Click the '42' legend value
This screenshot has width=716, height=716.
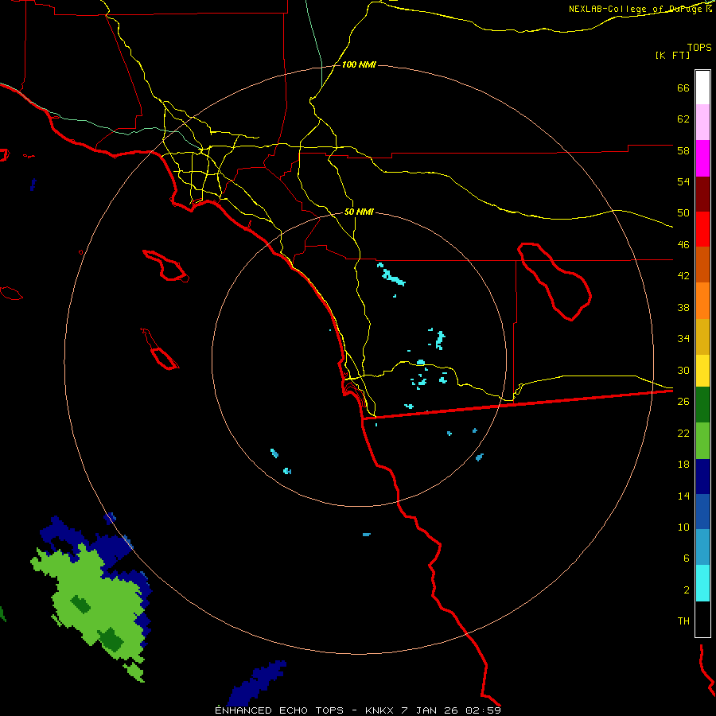tap(683, 276)
